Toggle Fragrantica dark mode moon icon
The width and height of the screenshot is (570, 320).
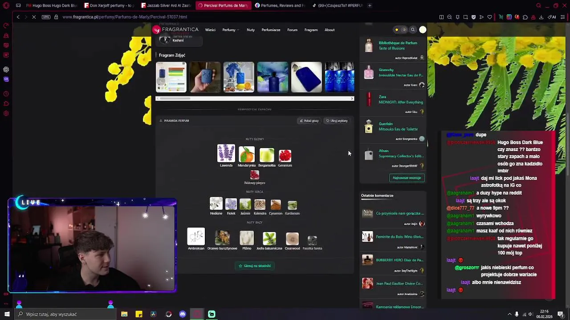pyautogui.click(x=404, y=30)
